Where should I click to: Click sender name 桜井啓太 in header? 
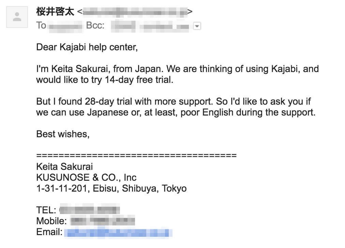coord(55,12)
